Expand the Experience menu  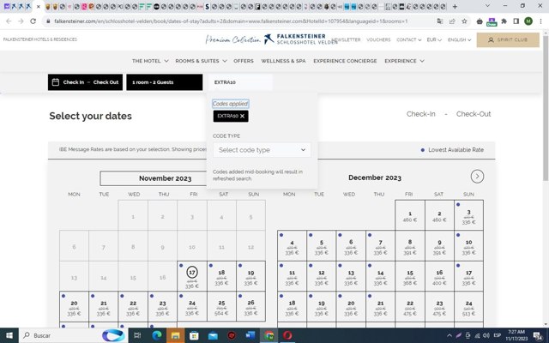click(x=404, y=61)
